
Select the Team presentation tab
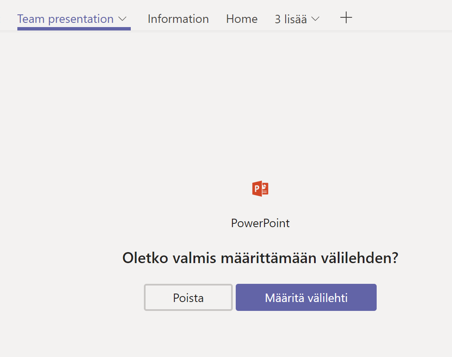point(66,19)
